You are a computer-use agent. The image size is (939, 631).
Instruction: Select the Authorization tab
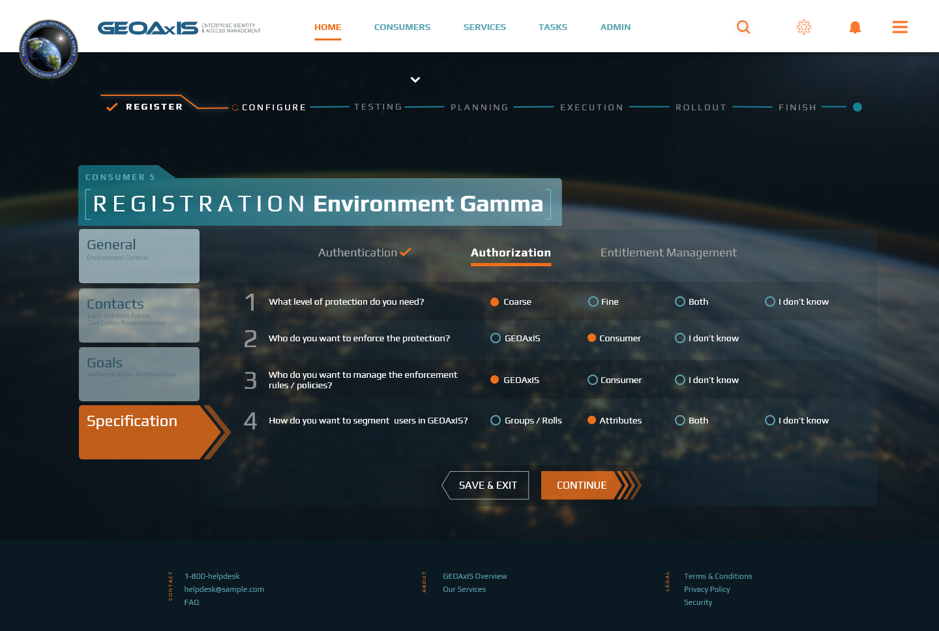point(511,253)
